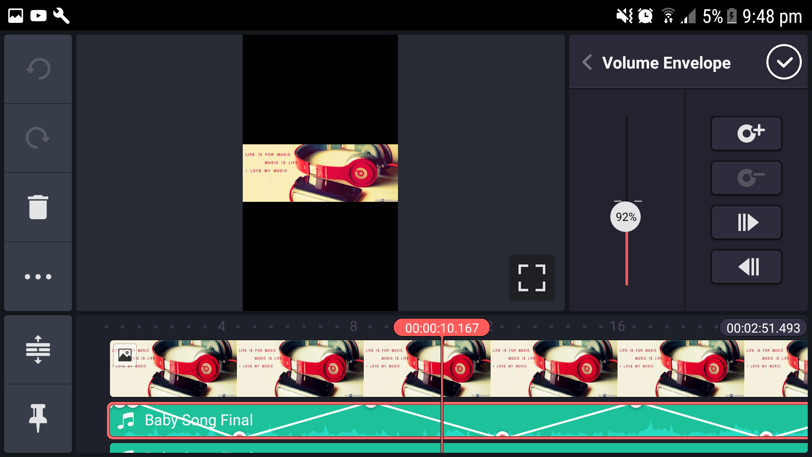This screenshot has width=812, height=457.
Task: Click the 92% volume slider knob
Action: [x=626, y=217]
